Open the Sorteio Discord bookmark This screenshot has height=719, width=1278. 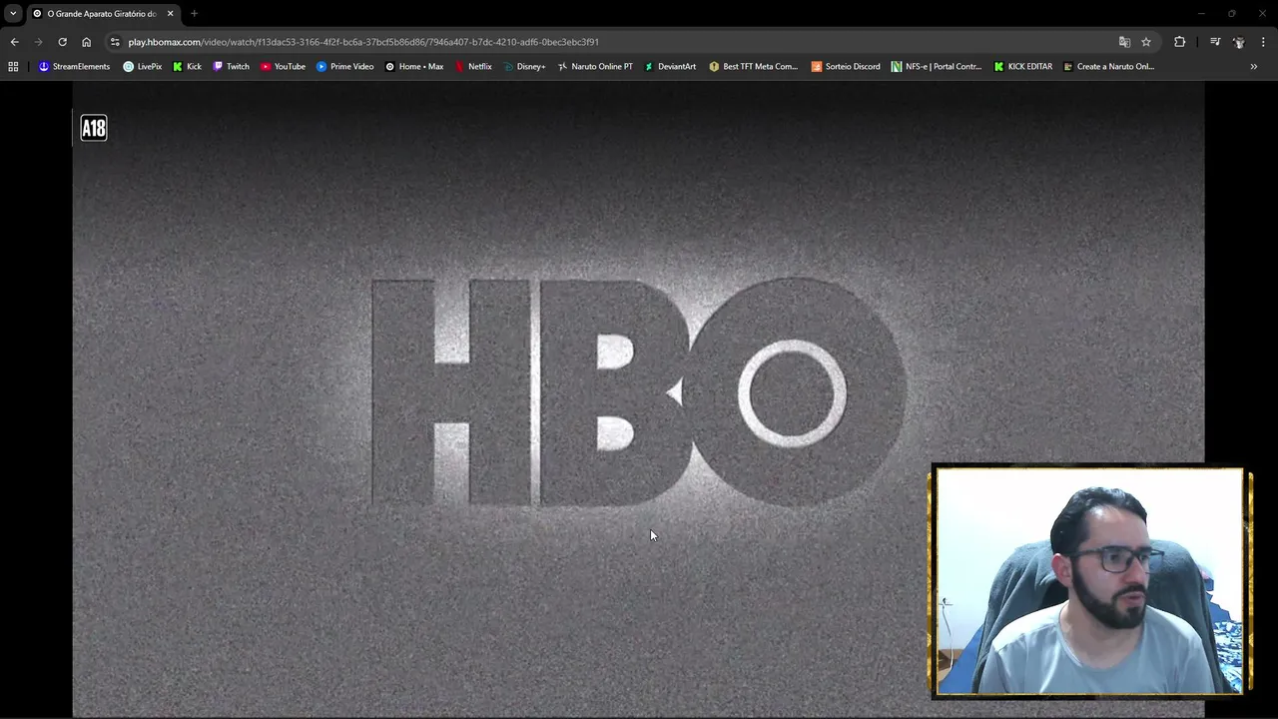tap(846, 67)
